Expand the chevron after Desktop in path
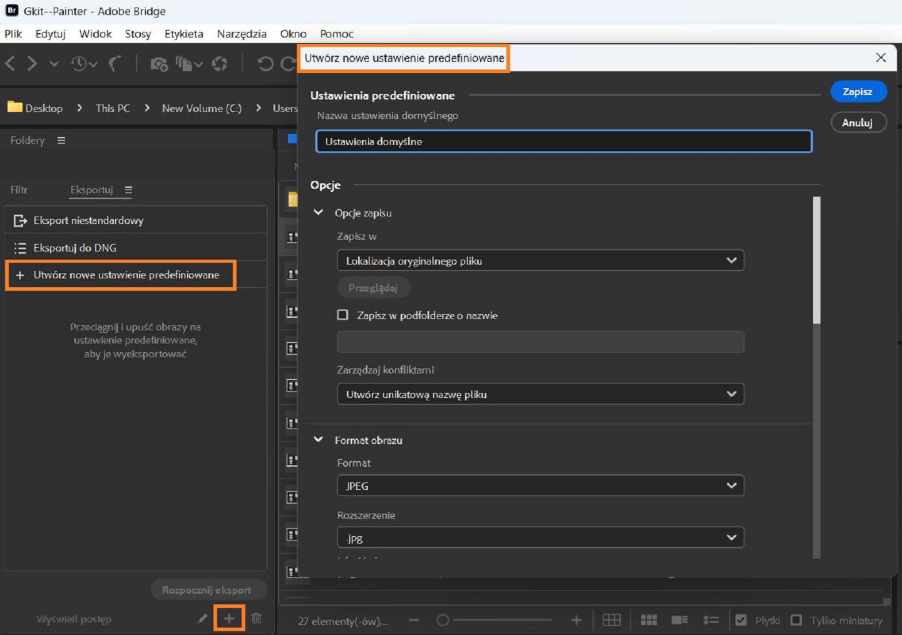 tap(79, 108)
